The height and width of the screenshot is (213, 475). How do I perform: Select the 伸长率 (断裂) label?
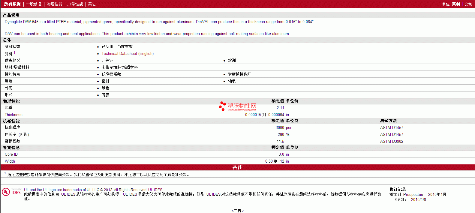click(17, 134)
